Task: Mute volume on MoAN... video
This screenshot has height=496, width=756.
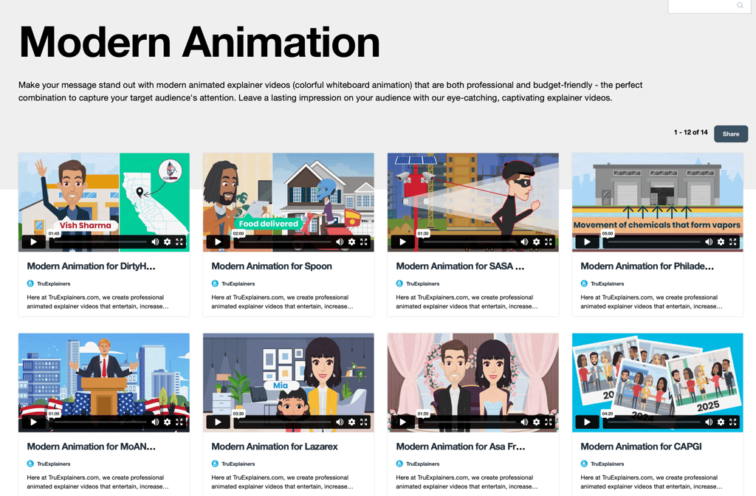Action: (x=155, y=422)
